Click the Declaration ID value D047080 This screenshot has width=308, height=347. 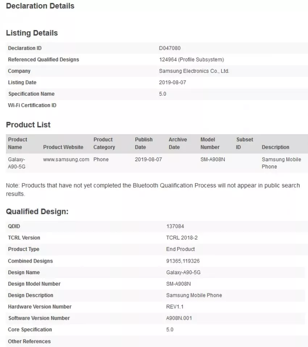[170, 48]
